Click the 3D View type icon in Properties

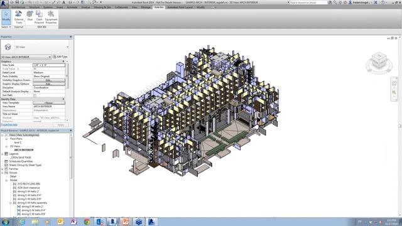(8, 47)
